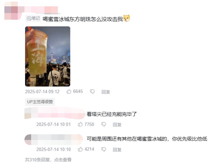Like the reply with 4214 likes
Image resolution: width=210 pixels, height=163 pixels.
pos(80,149)
